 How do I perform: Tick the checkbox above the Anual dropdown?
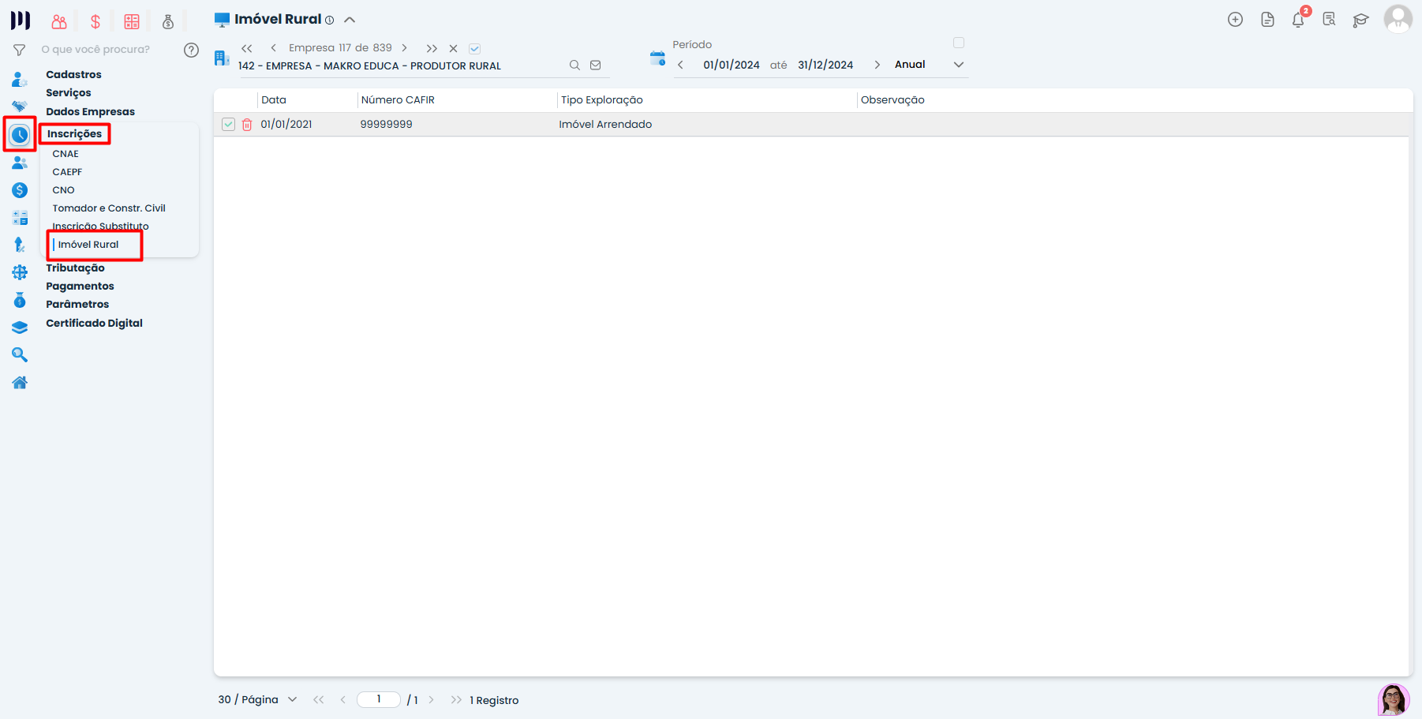point(959,43)
